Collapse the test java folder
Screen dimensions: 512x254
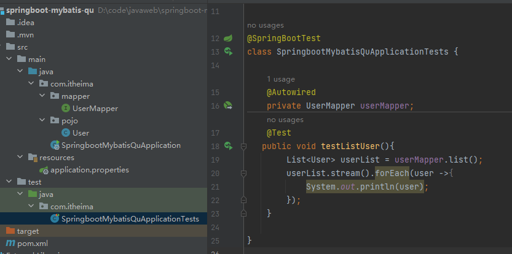coord(20,194)
